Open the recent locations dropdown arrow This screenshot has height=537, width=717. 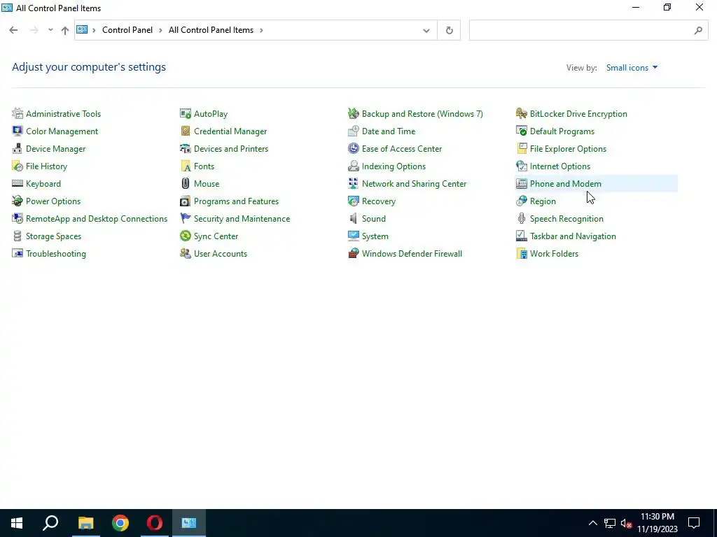pyautogui.click(x=50, y=29)
